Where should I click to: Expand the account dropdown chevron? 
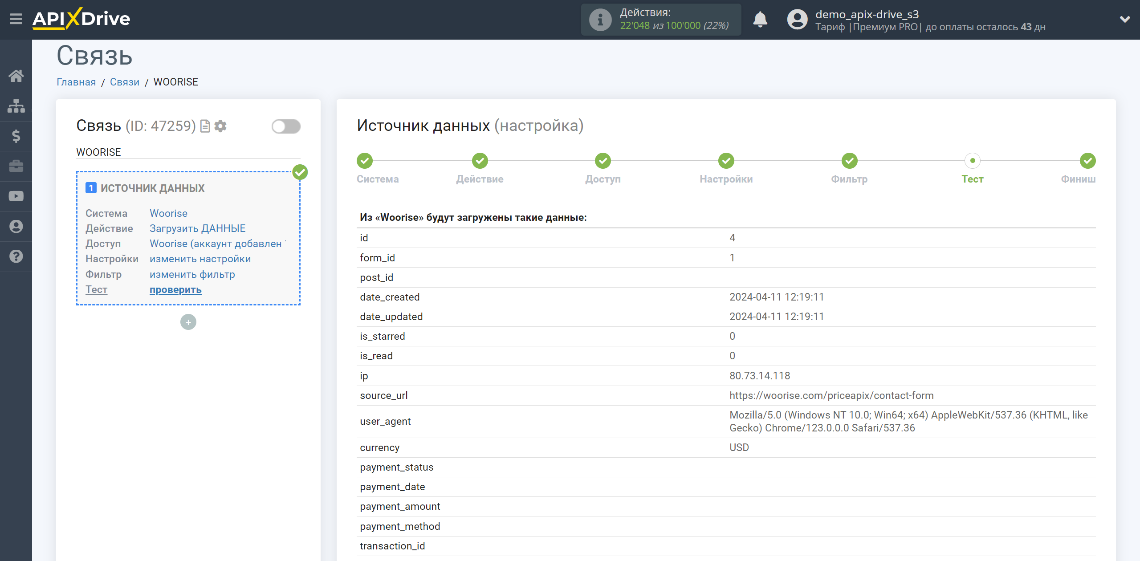pos(1125,19)
